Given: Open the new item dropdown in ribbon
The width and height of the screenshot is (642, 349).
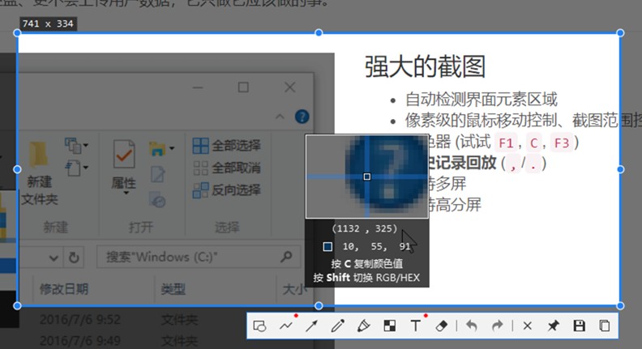Looking at the screenshot, I should 75,145.
